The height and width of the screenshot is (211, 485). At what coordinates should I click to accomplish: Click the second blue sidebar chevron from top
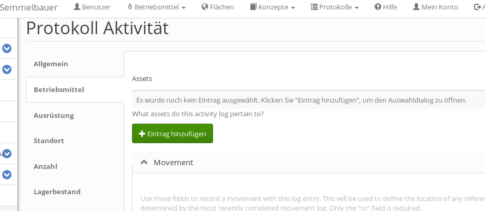[7, 69]
